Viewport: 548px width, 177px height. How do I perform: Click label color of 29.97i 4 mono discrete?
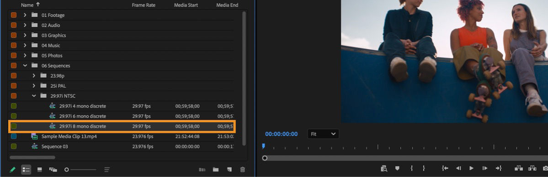click(14, 106)
